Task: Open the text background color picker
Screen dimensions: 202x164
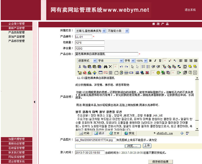Action: 169,67
